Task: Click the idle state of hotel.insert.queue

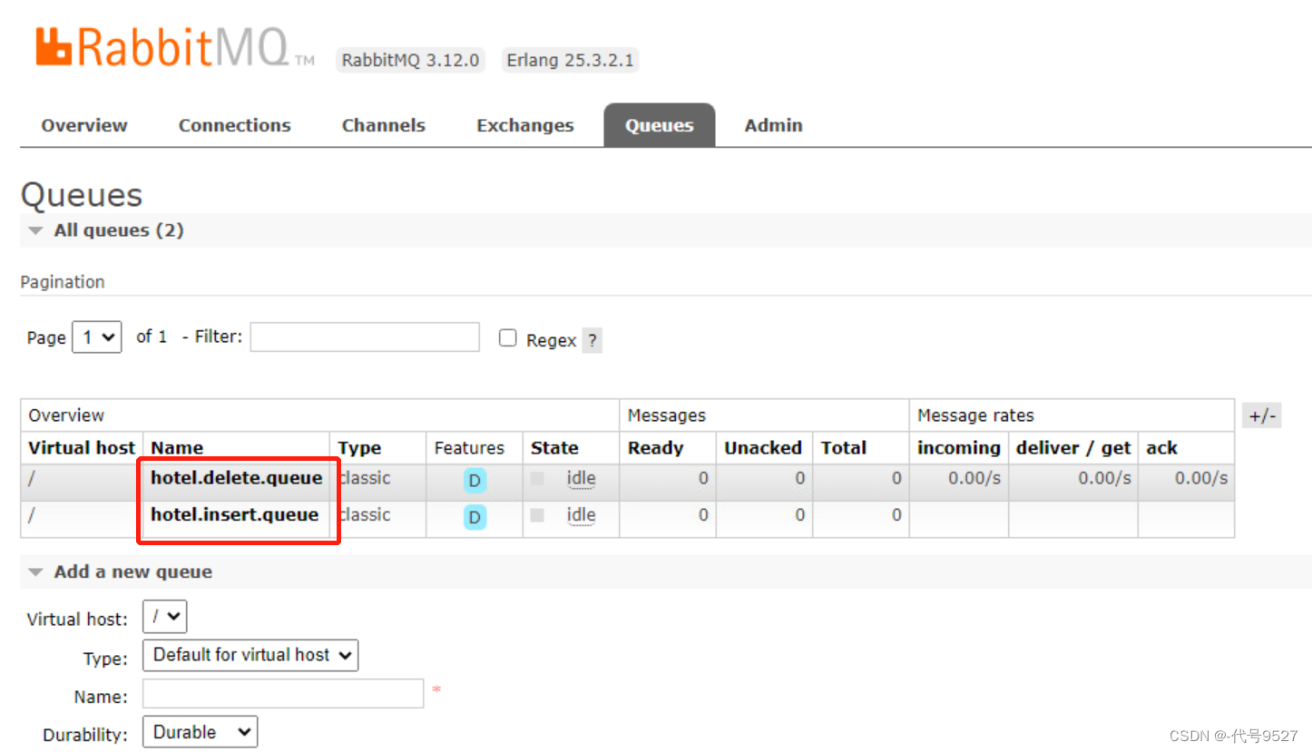Action: click(x=581, y=515)
